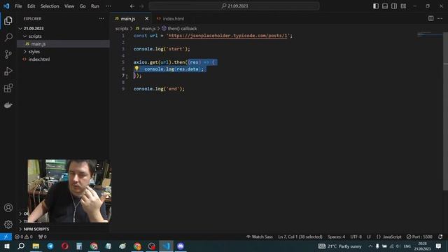Open Run and Debug view

[x=8, y=71]
